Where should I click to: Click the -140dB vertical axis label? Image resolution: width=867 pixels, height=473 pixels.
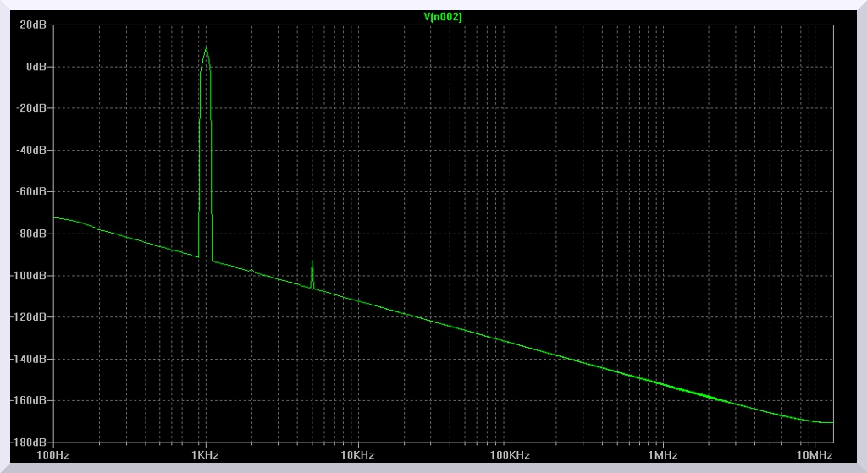pyautogui.click(x=30, y=359)
